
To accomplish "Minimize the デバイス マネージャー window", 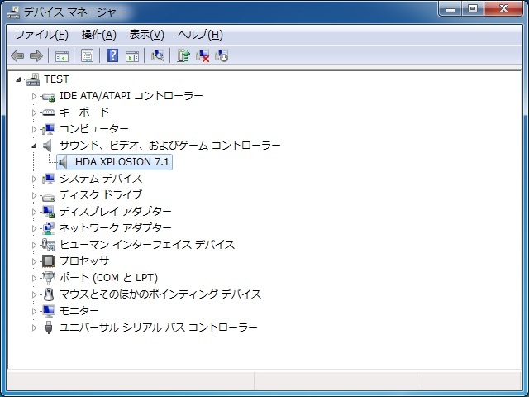I will (x=450, y=8).
